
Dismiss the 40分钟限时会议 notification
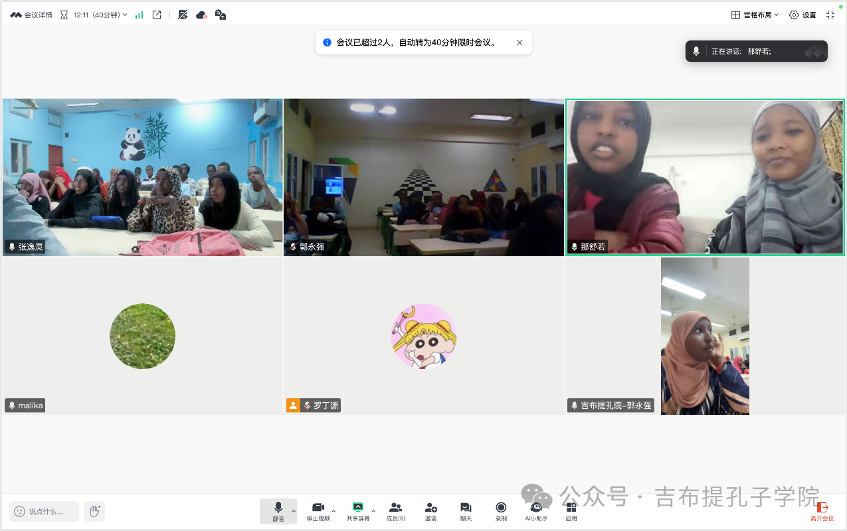tap(519, 42)
